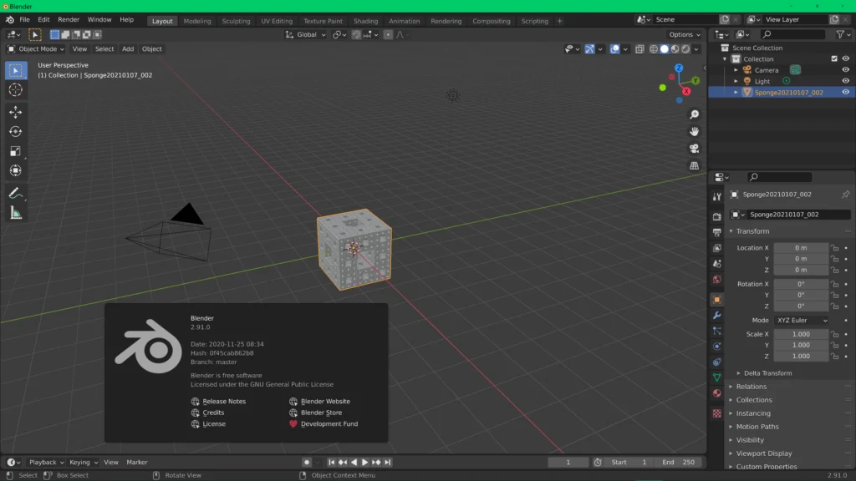Open the viewport Add menu

(x=128, y=49)
